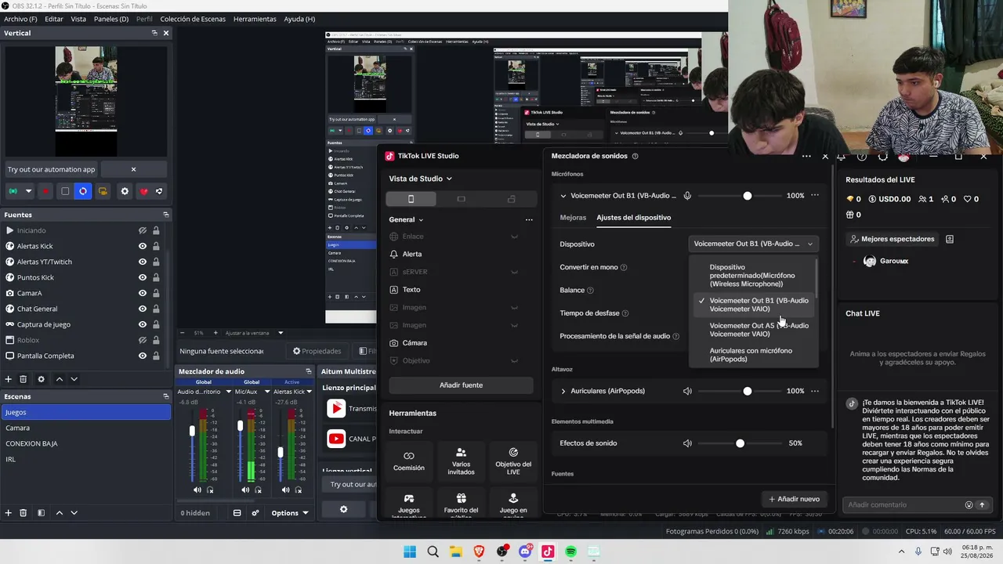Collapse the Voicemeeter Out B1 microphone section
This screenshot has height=564, width=1003.
coord(563,196)
